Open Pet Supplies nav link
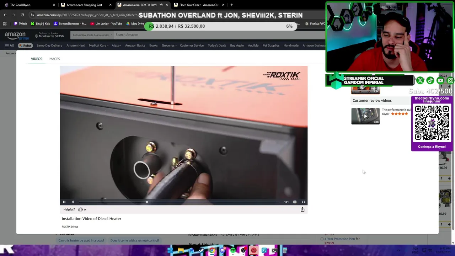This screenshot has width=455, height=256. click(271, 46)
